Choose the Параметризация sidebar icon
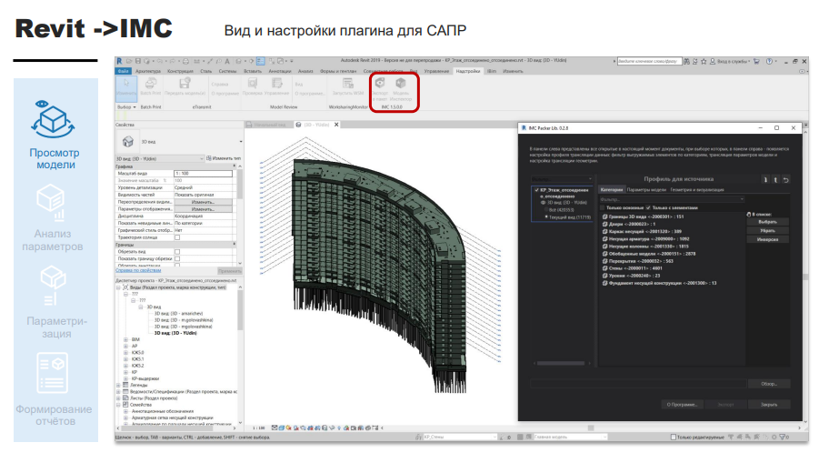This screenshot has width=819, height=453. click(x=53, y=286)
